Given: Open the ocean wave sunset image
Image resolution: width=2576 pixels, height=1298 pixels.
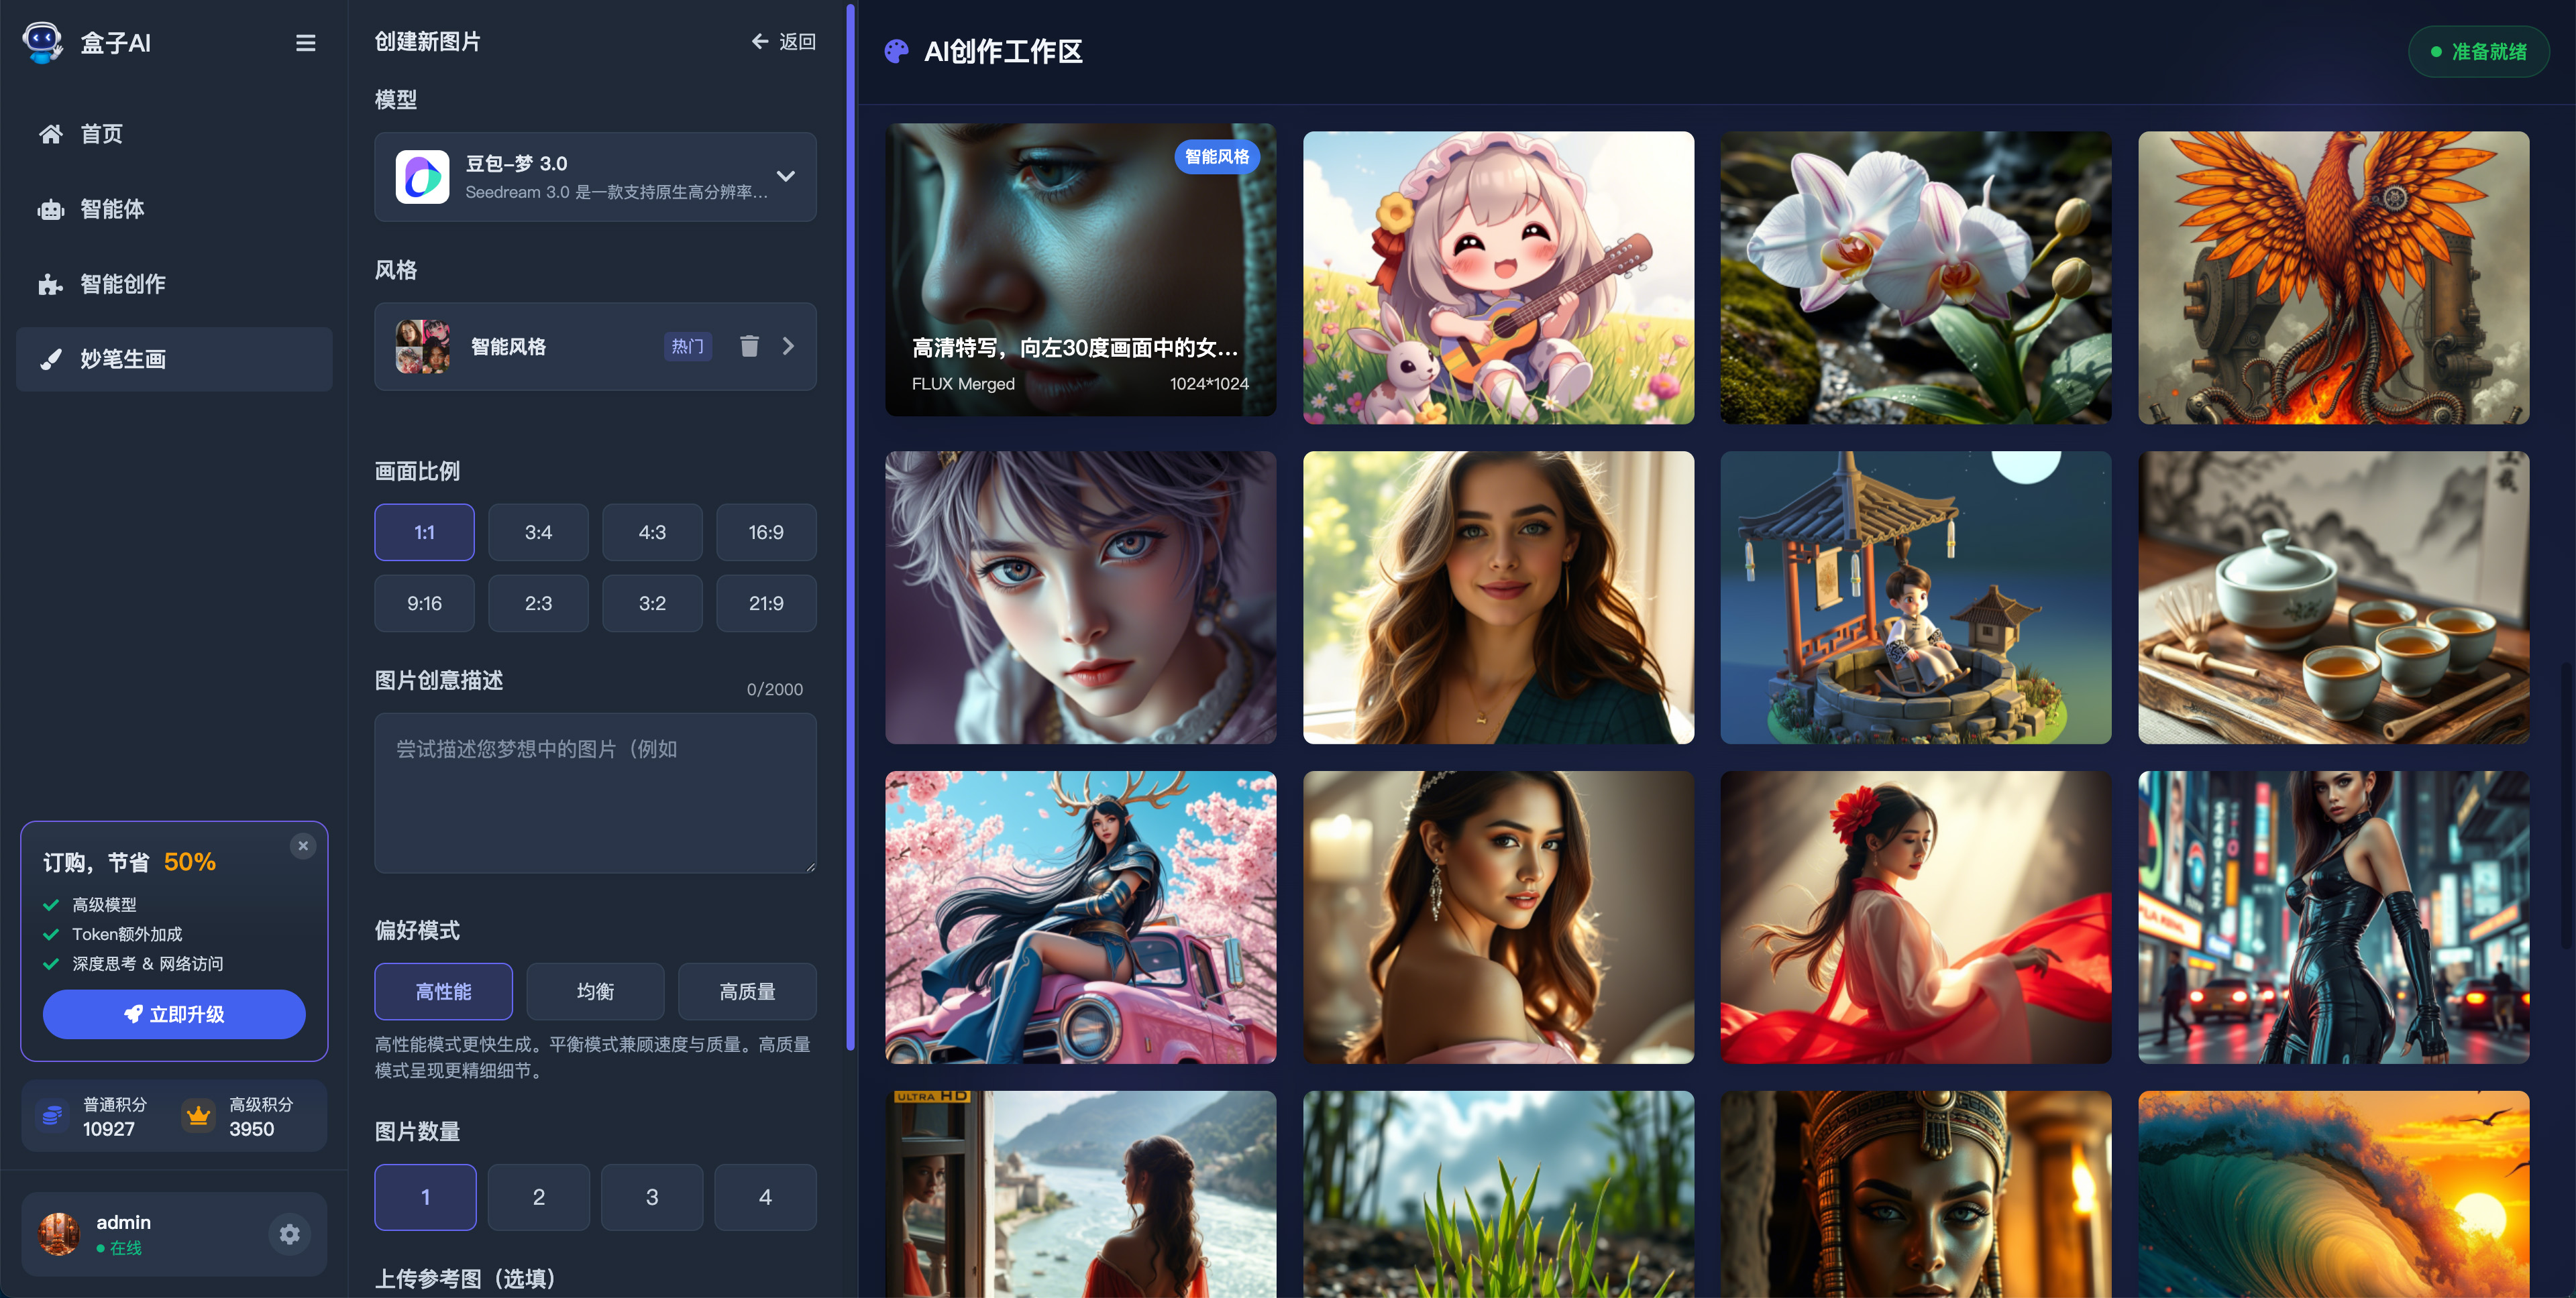Looking at the screenshot, I should click(2334, 1194).
